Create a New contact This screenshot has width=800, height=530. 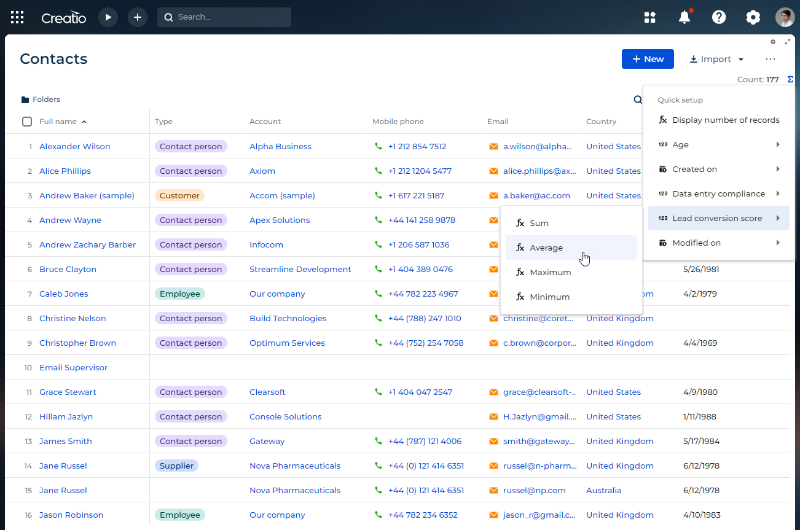[648, 59]
